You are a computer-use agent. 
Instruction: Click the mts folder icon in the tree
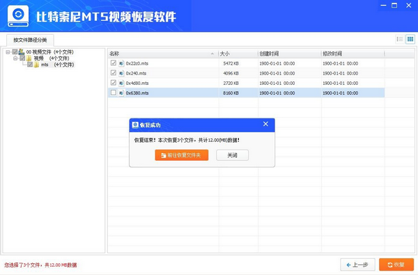(x=36, y=65)
